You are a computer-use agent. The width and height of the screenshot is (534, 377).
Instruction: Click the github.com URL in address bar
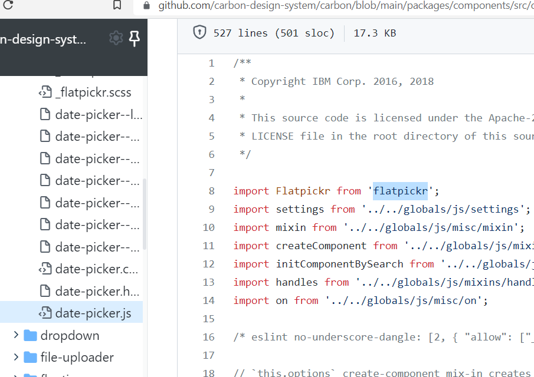click(x=346, y=5)
